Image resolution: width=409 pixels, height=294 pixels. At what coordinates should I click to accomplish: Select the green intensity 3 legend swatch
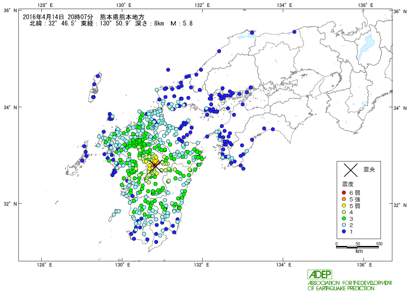pyautogui.click(x=344, y=219)
